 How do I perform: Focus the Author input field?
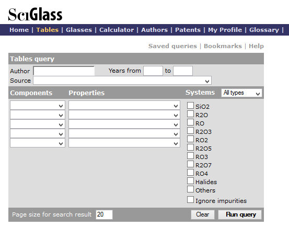[x=64, y=71]
